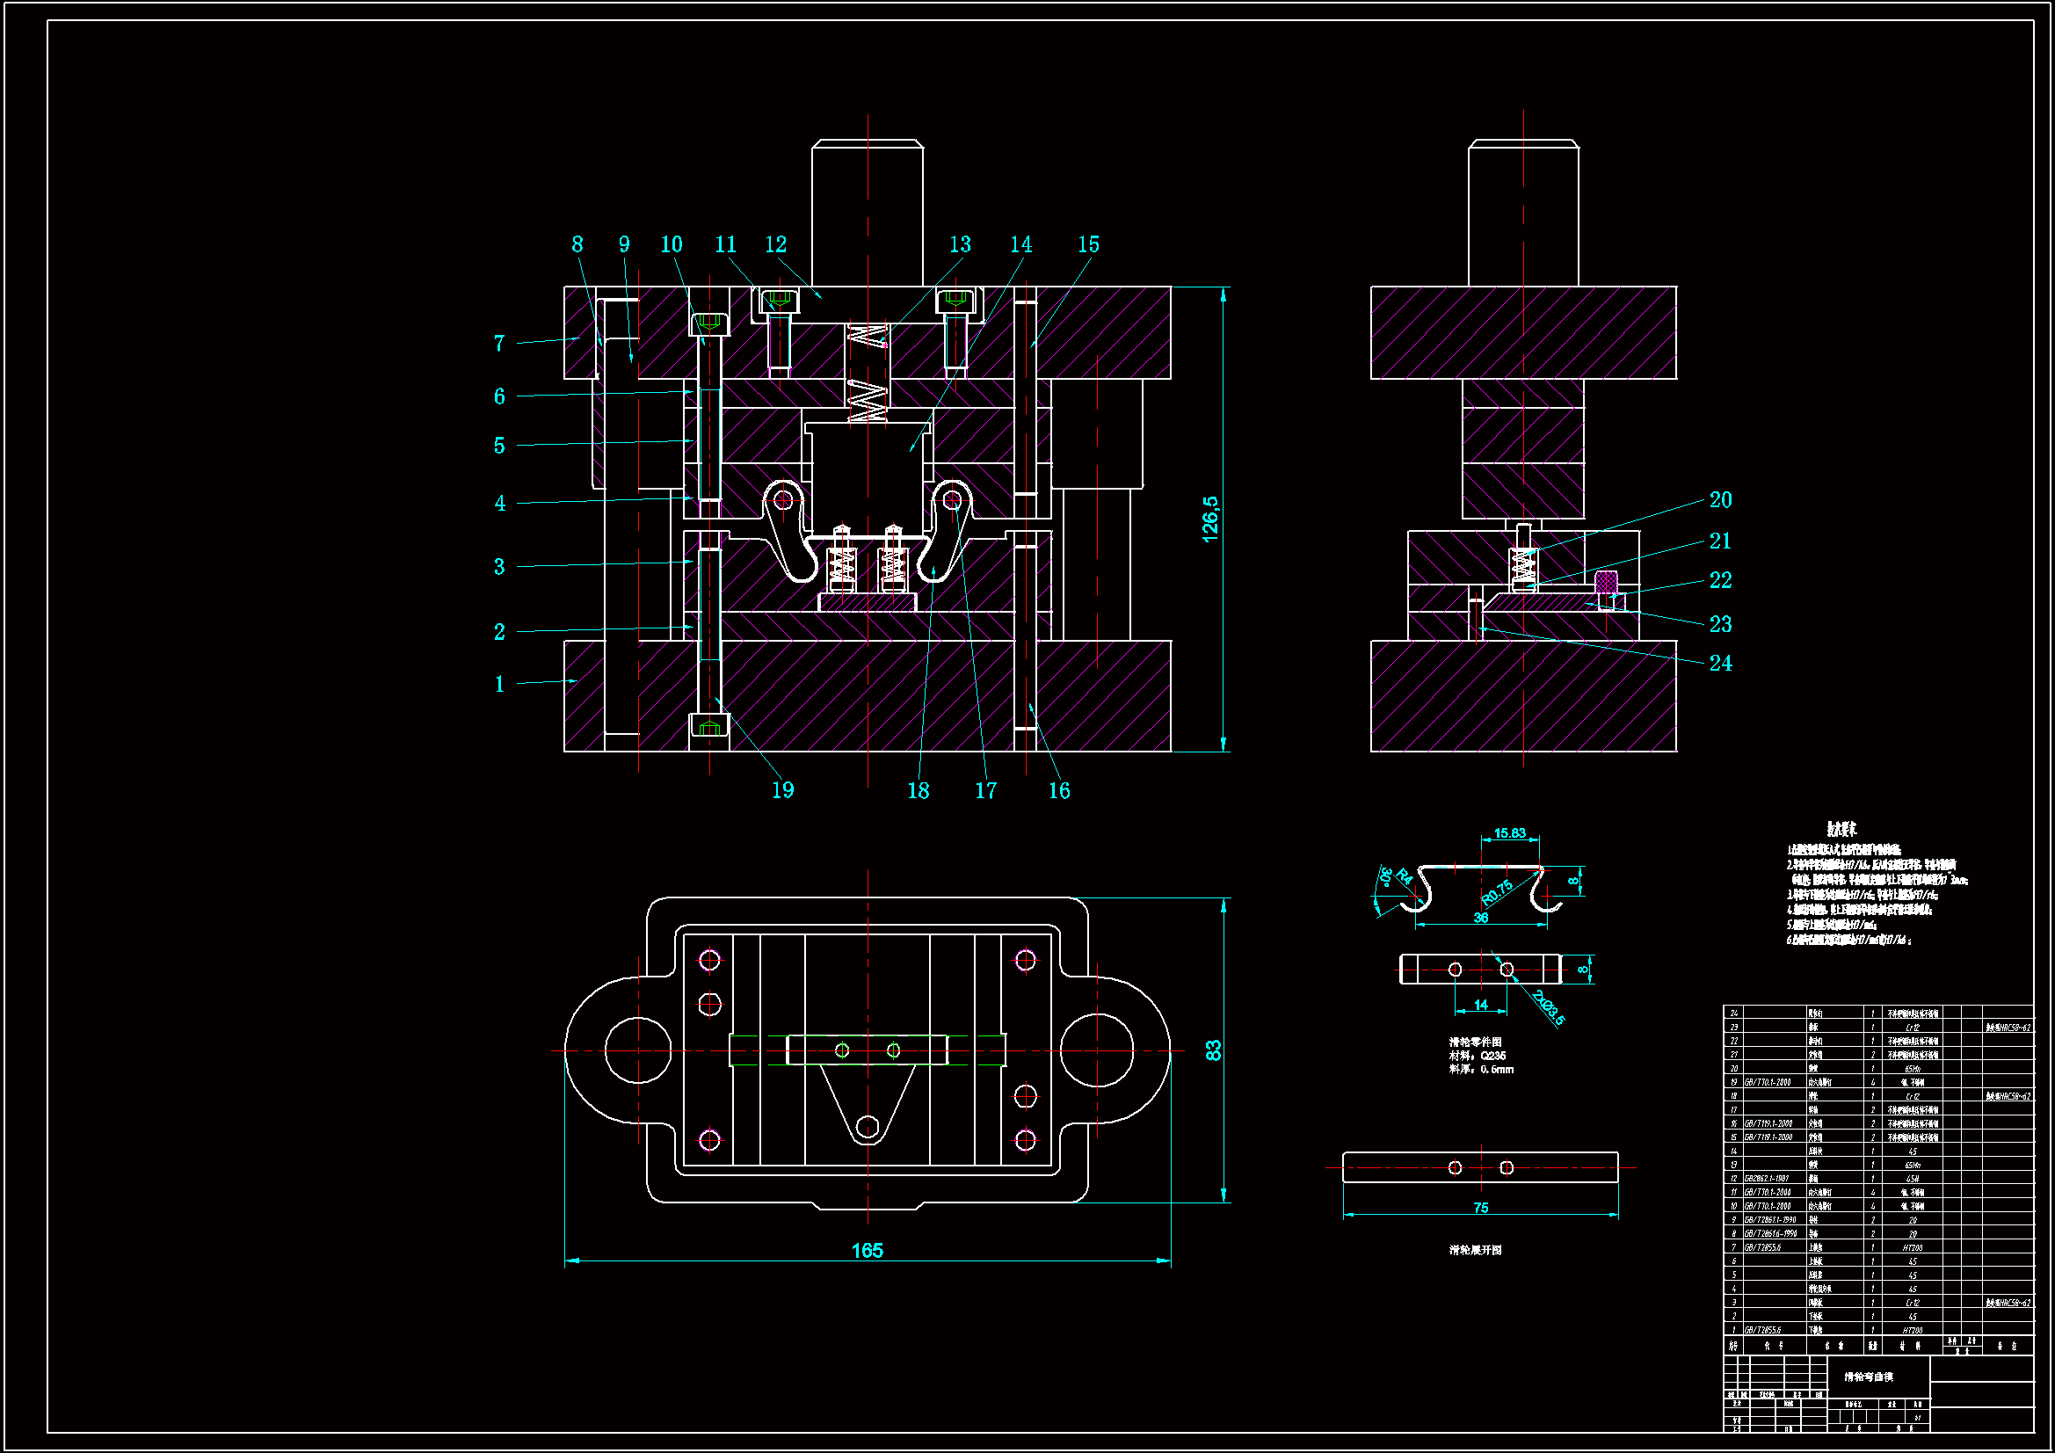This screenshot has height=1453, width=2055.
Task: Click the HT200 material cell in row 7
Action: pyautogui.click(x=1912, y=1247)
